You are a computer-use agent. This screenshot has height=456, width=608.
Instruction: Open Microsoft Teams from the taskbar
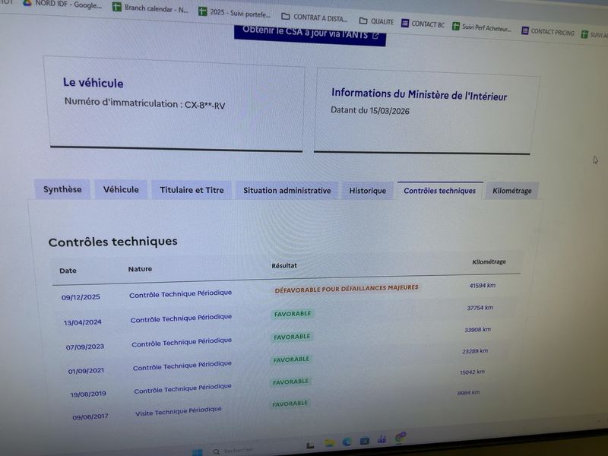(x=382, y=439)
